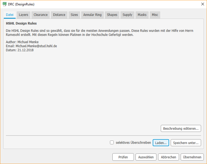View the Masks tab
207x164 pixels.
[x=142, y=15]
